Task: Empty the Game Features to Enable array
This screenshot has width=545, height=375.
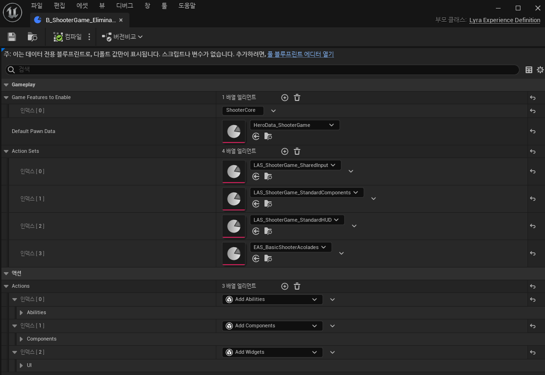Action: click(297, 98)
